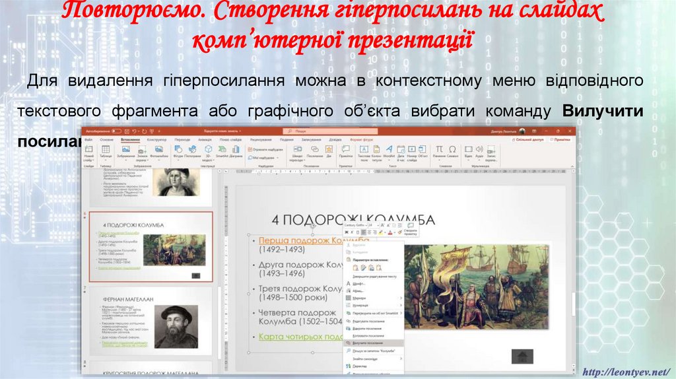676x379 pixels.
Task: Open the Файл tab
Action: pos(89,140)
